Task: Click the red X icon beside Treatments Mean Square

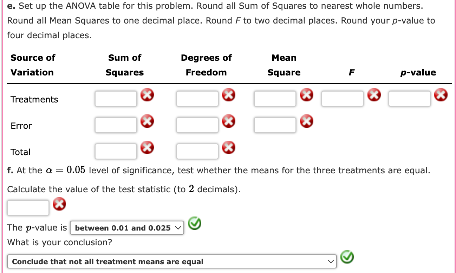Action: (x=307, y=94)
